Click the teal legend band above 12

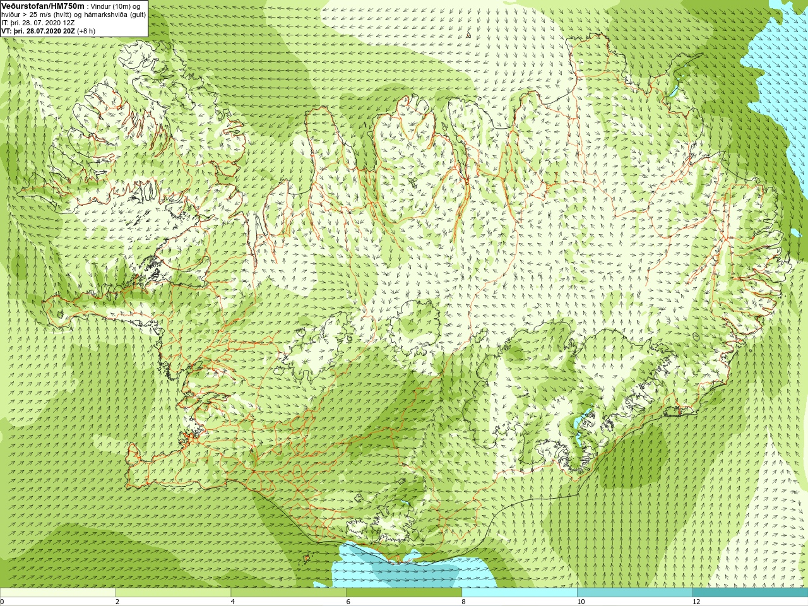tap(750, 593)
